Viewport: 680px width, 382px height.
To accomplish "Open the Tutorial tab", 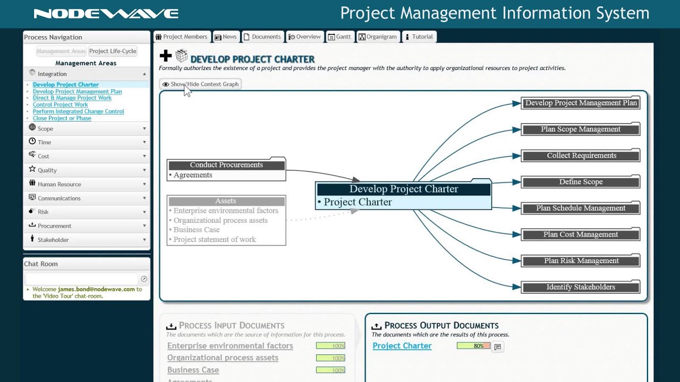I will [419, 37].
